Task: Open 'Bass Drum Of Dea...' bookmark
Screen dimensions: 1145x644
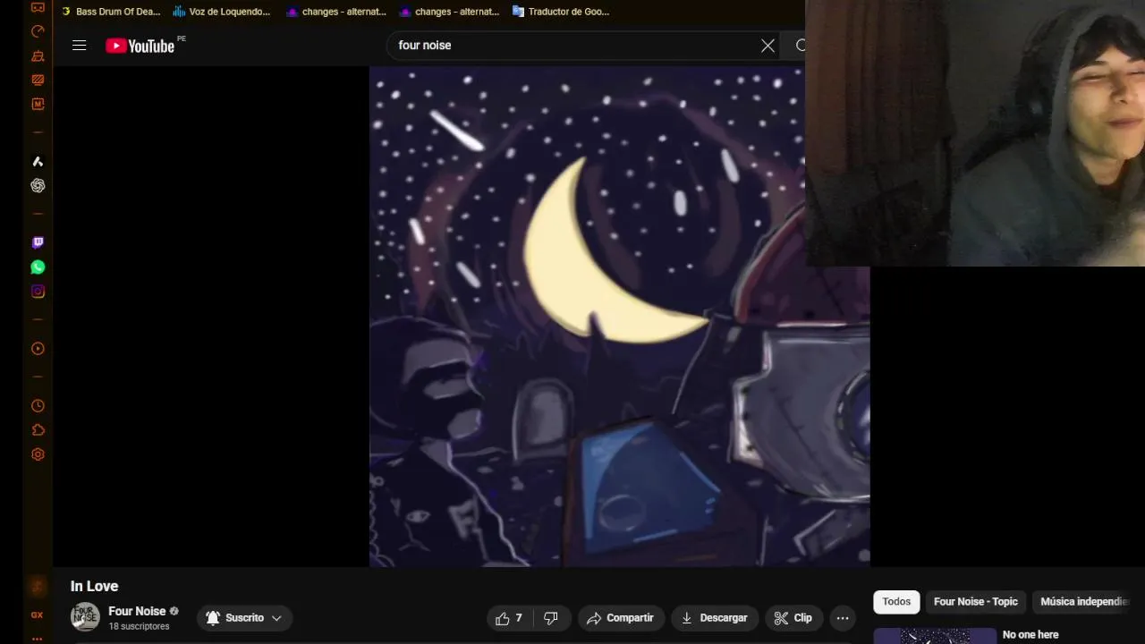Action: click(111, 12)
